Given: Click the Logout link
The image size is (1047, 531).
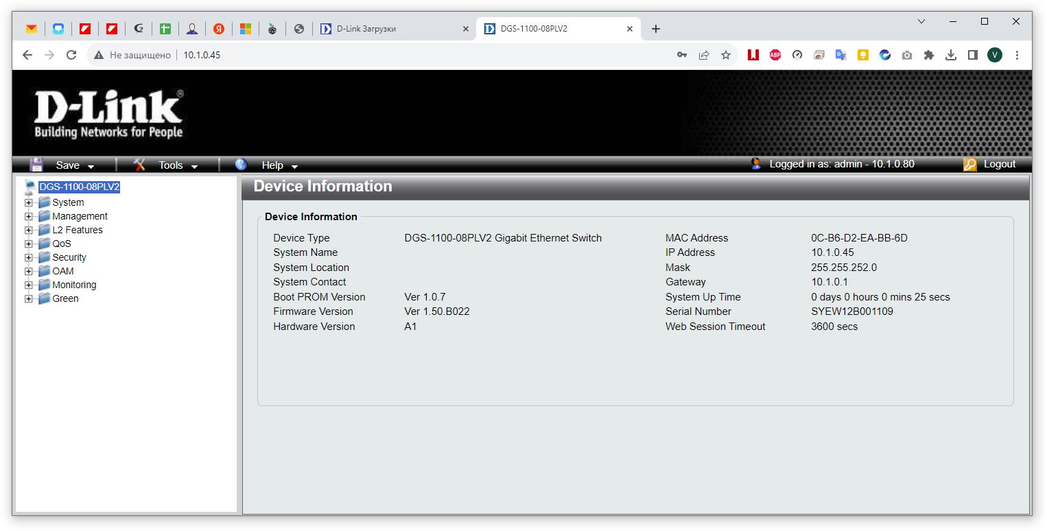Looking at the screenshot, I should pos(999,164).
